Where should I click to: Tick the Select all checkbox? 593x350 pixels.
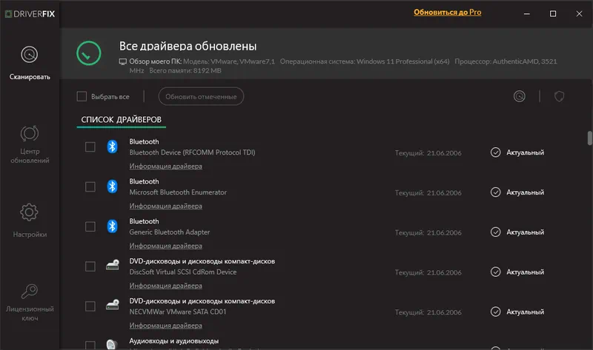click(82, 96)
